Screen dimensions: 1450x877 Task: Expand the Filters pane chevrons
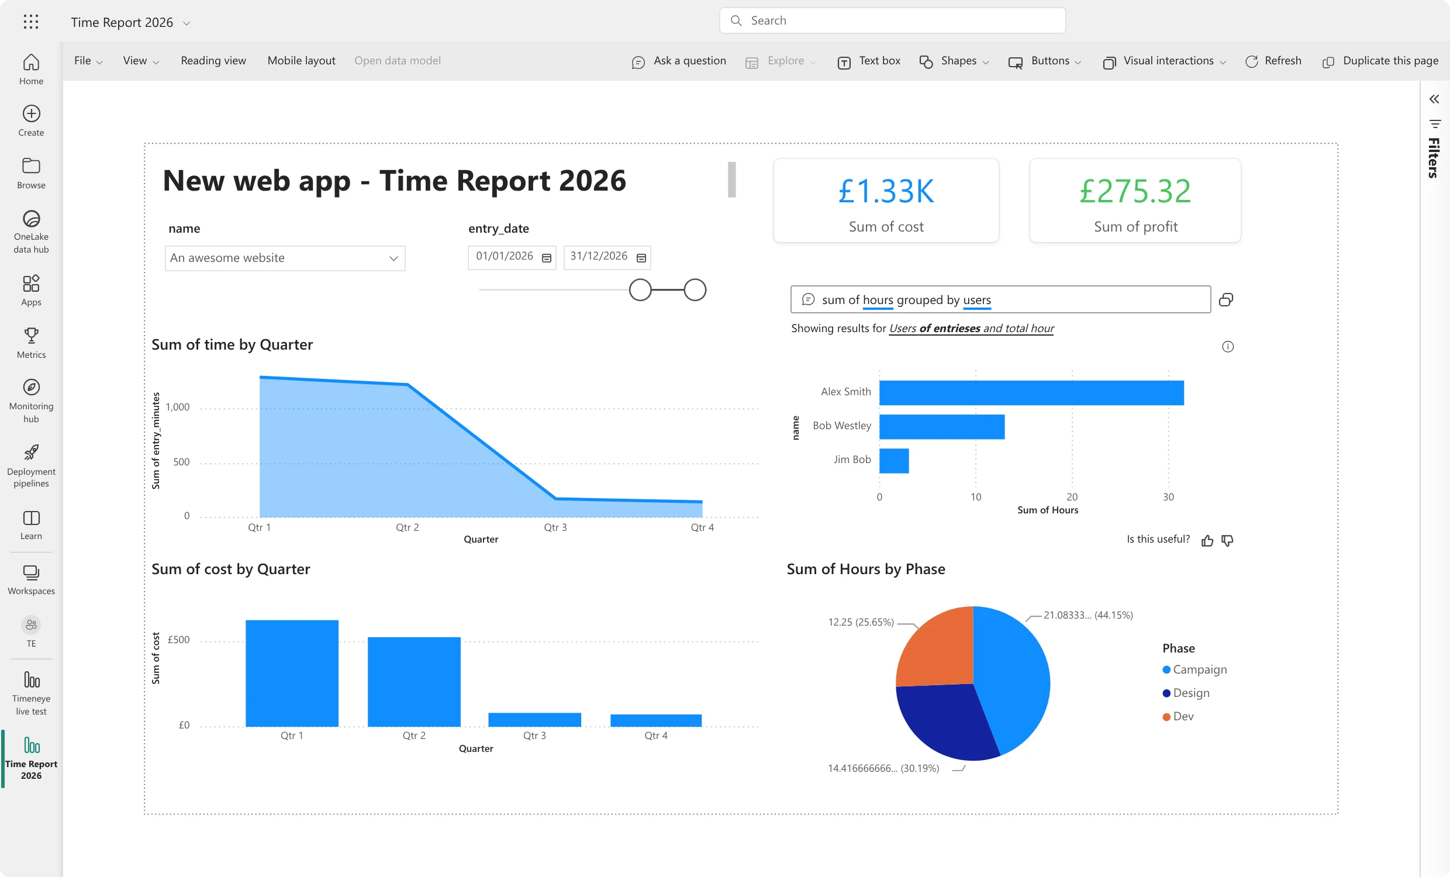pyautogui.click(x=1434, y=99)
